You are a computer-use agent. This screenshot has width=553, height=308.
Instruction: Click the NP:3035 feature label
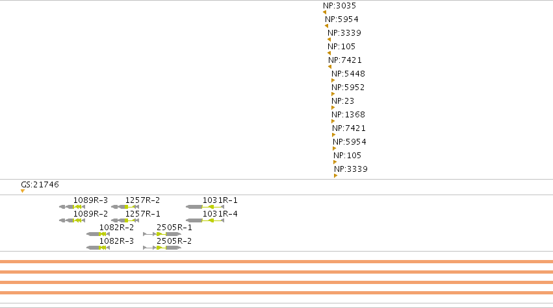pyautogui.click(x=340, y=6)
